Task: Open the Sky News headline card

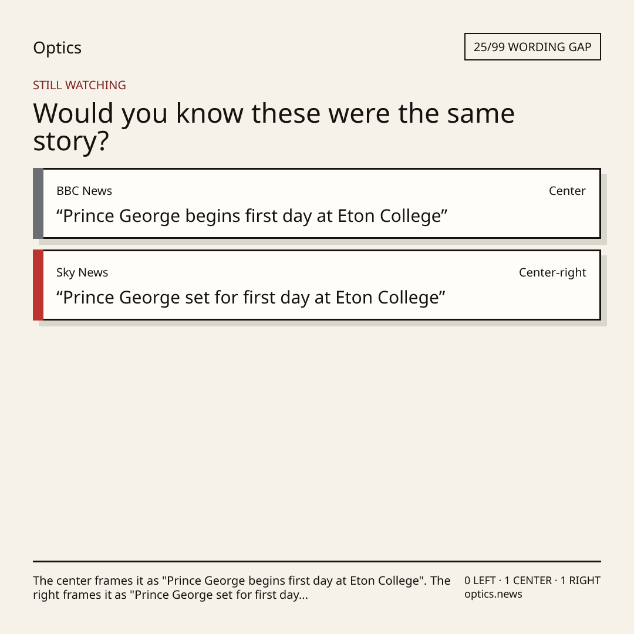Action: tap(317, 285)
